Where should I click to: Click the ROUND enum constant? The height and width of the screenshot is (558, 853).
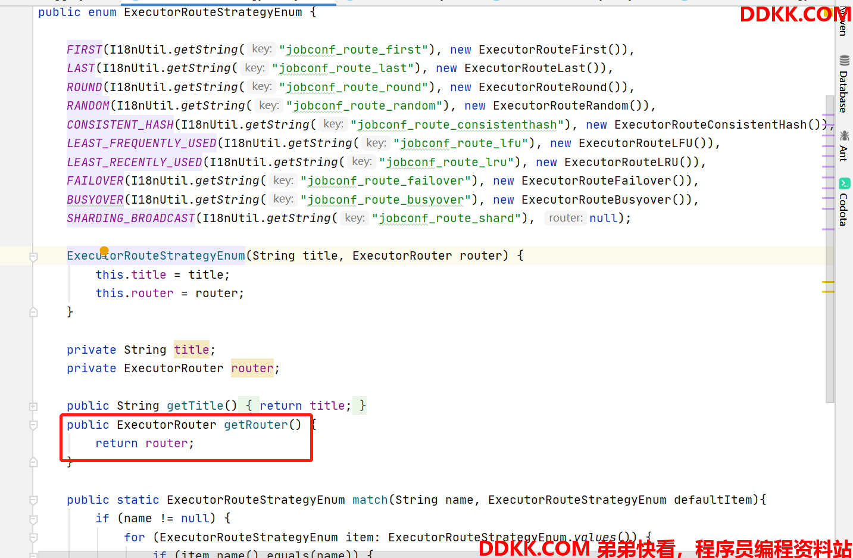[x=85, y=87]
